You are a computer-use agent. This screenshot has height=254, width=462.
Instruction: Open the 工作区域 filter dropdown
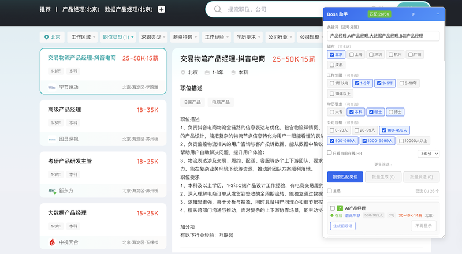83,37
